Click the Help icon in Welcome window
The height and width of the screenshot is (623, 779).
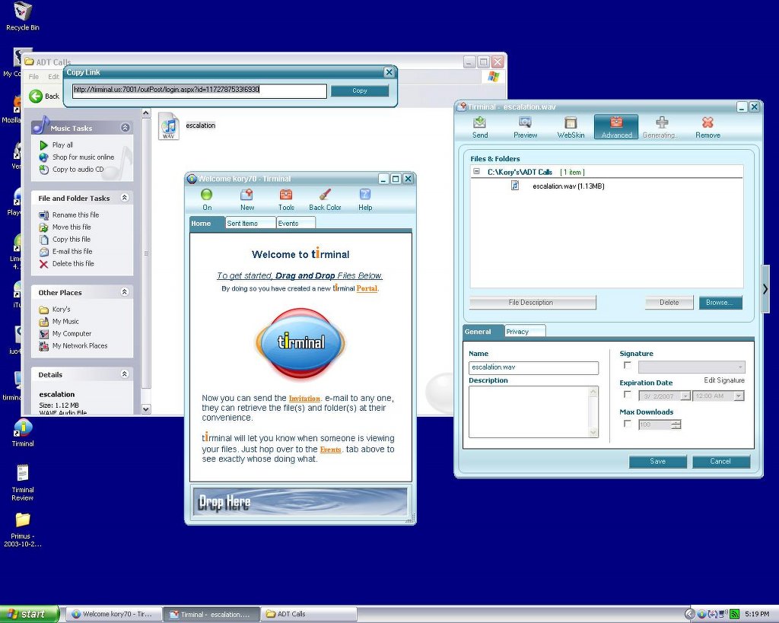(x=364, y=194)
